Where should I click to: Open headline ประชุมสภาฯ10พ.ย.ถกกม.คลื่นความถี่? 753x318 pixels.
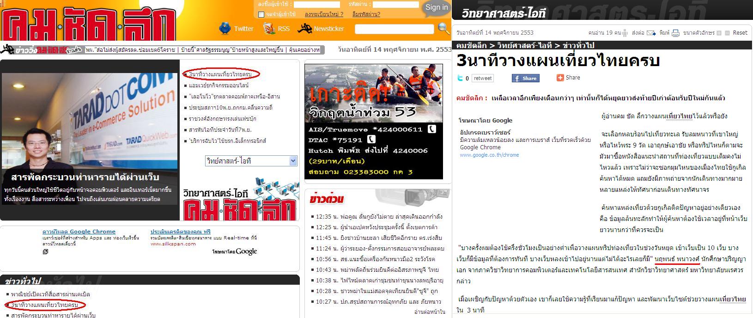(x=231, y=108)
